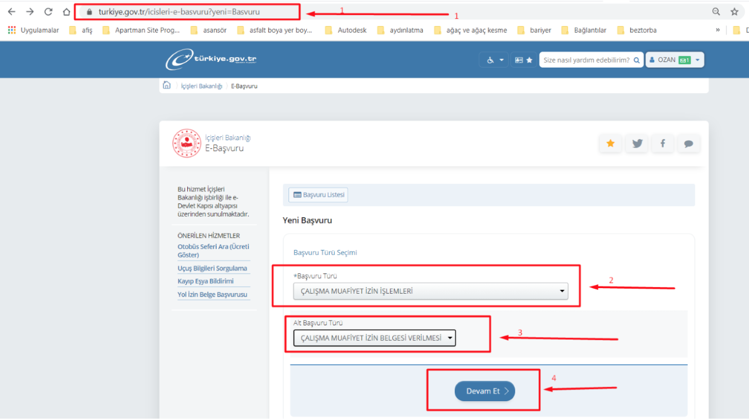Bookmark page with browser star icon

tap(735, 12)
